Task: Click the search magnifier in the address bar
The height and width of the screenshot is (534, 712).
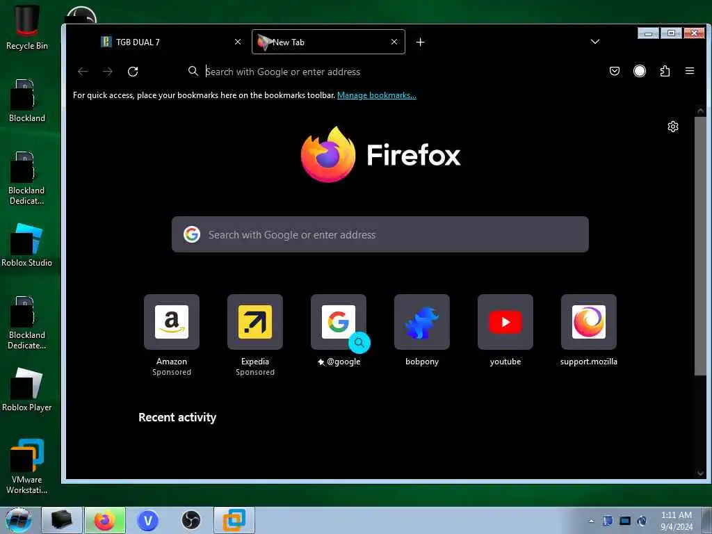Action: click(193, 72)
